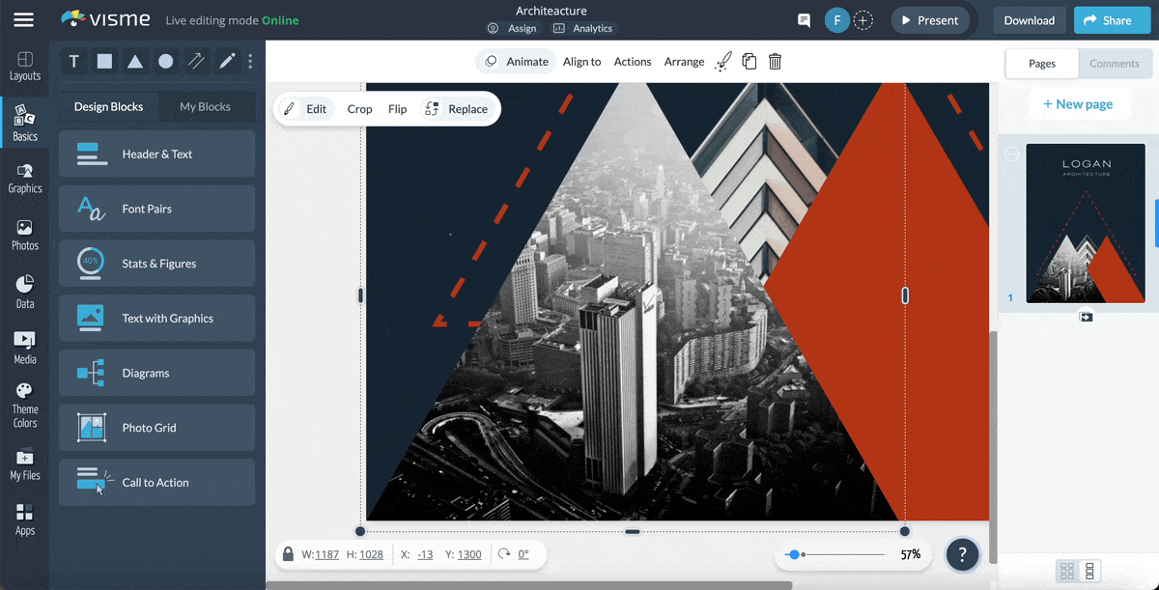Select the pen drawing tool

227,61
